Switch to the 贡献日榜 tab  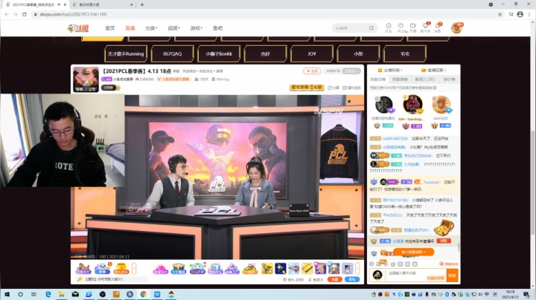coord(378,79)
